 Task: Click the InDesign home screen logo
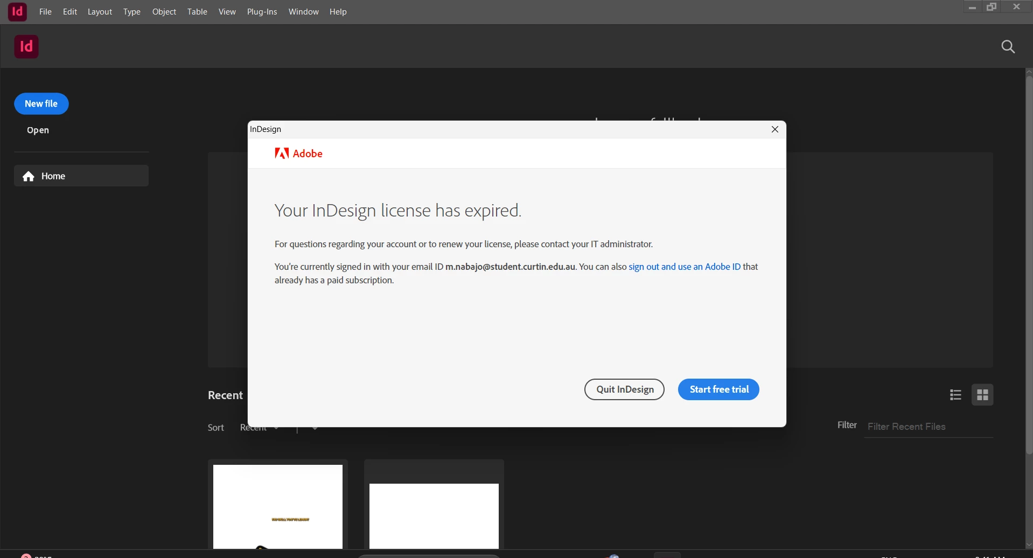click(x=26, y=47)
